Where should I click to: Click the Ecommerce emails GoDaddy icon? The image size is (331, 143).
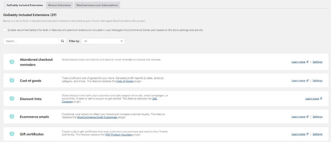point(12,117)
